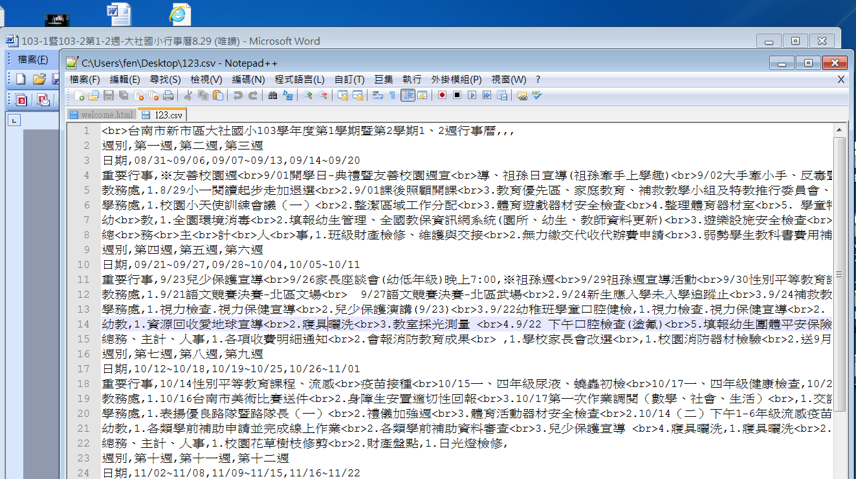
Task: Click Notepad++ vertical scrollbar thumb
Action: tap(839, 274)
